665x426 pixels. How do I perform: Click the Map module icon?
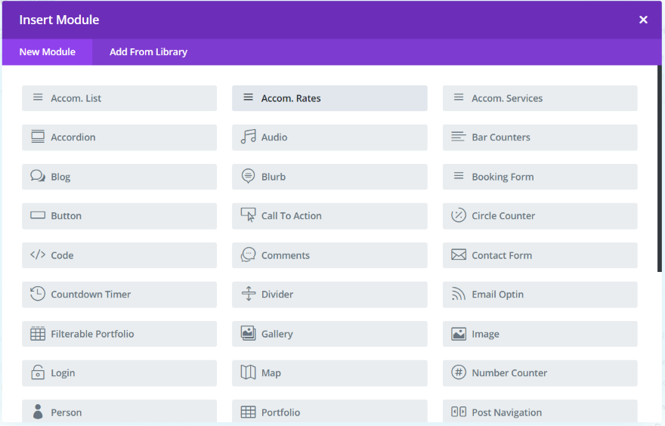pos(248,372)
